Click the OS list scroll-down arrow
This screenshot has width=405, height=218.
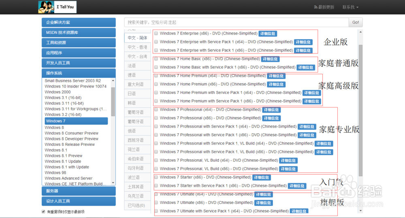(x=113, y=183)
